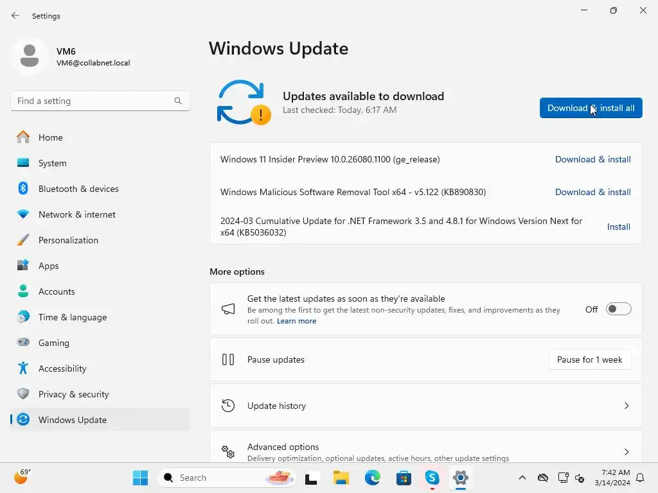Open the Personalization settings page
This screenshot has width=658, height=493.
(x=100, y=240)
